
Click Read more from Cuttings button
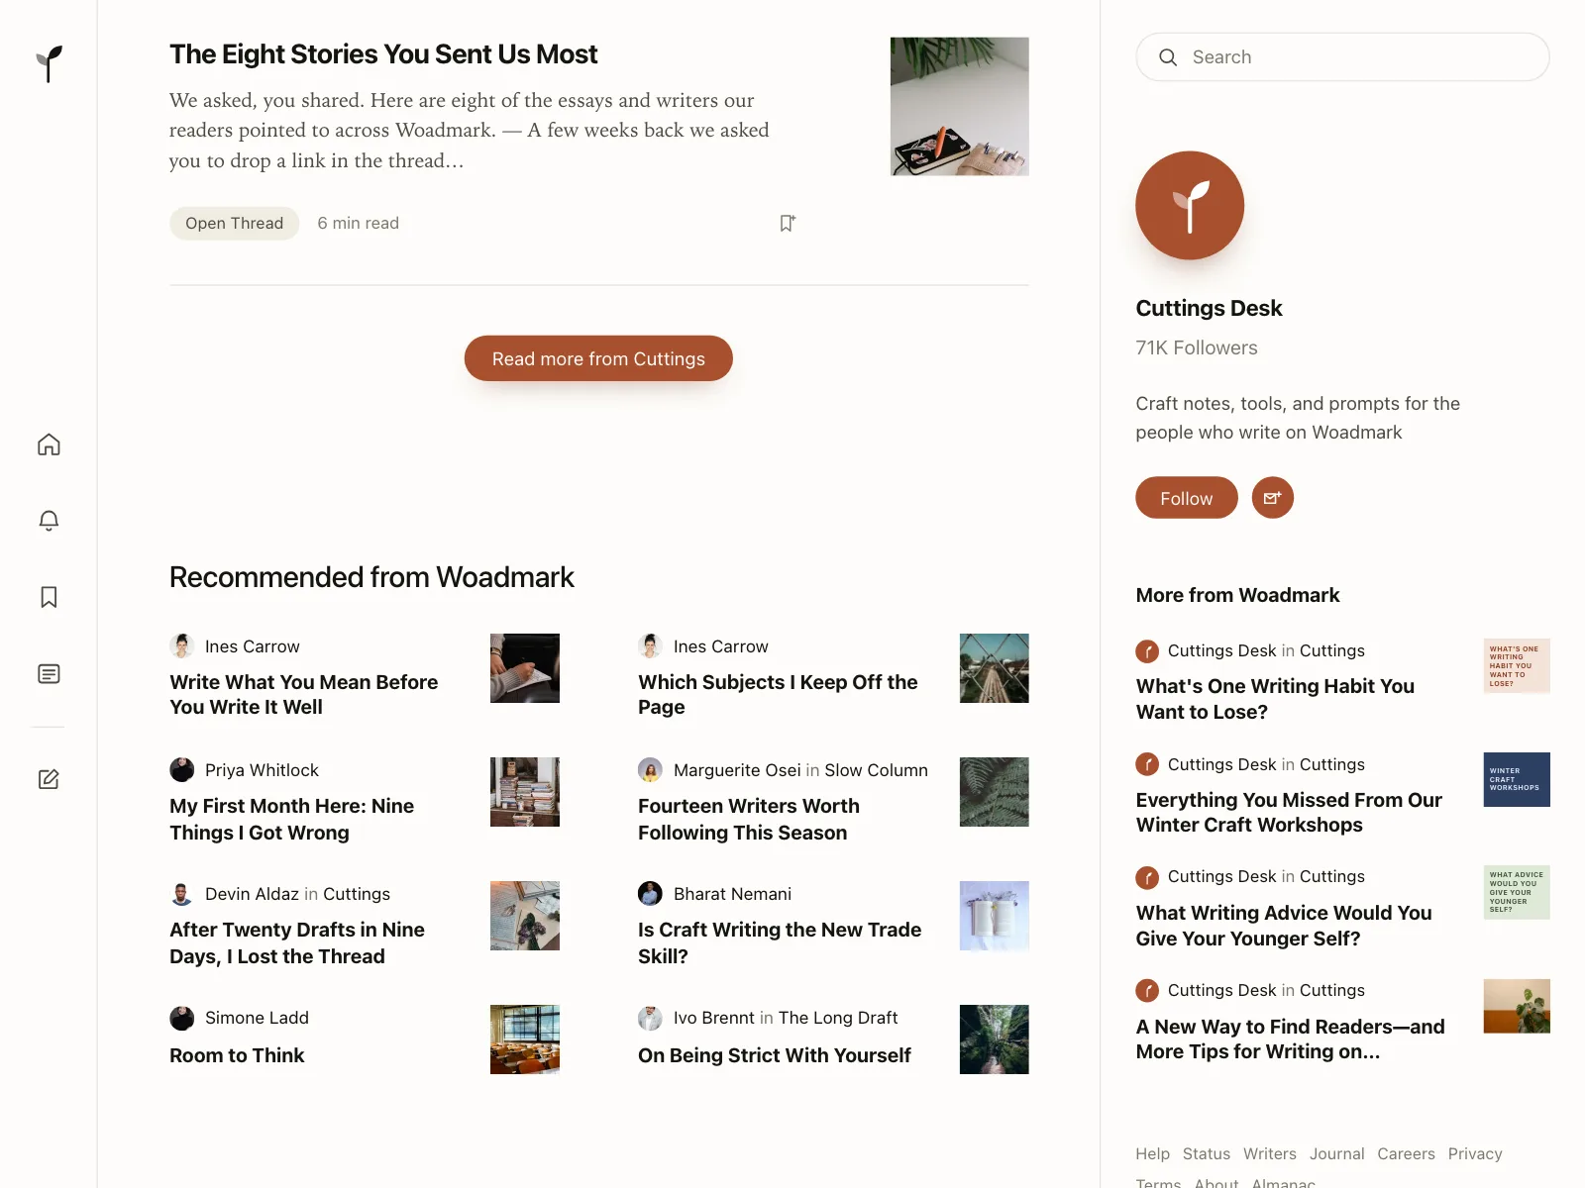coord(598,358)
